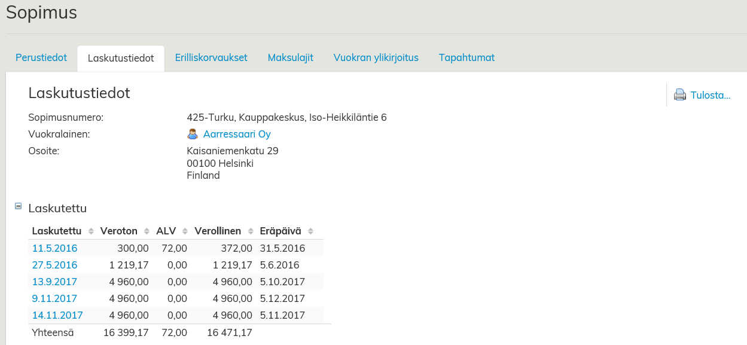Open the Vuokran ylikirjoitus tab
This screenshot has width=747, height=345.
[376, 58]
